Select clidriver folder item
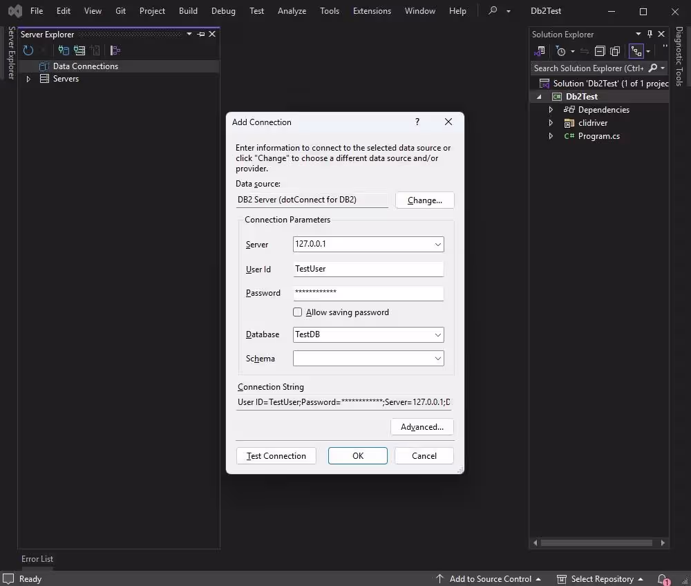Image resolution: width=691 pixels, height=586 pixels. point(592,123)
